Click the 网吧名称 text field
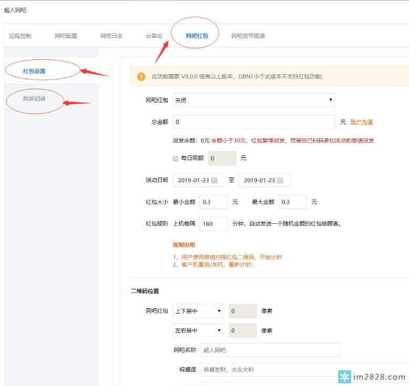Viewport: 409px width, 386px height. click(270, 350)
